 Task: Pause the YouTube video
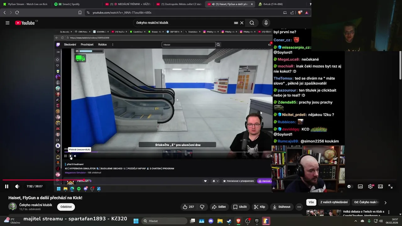point(7,186)
